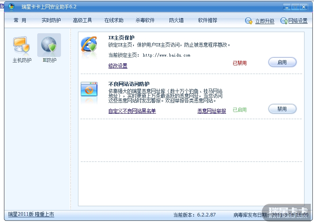Click the IE主页保护 browser shield icon
The width and height of the screenshot is (314, 224).
89,44
